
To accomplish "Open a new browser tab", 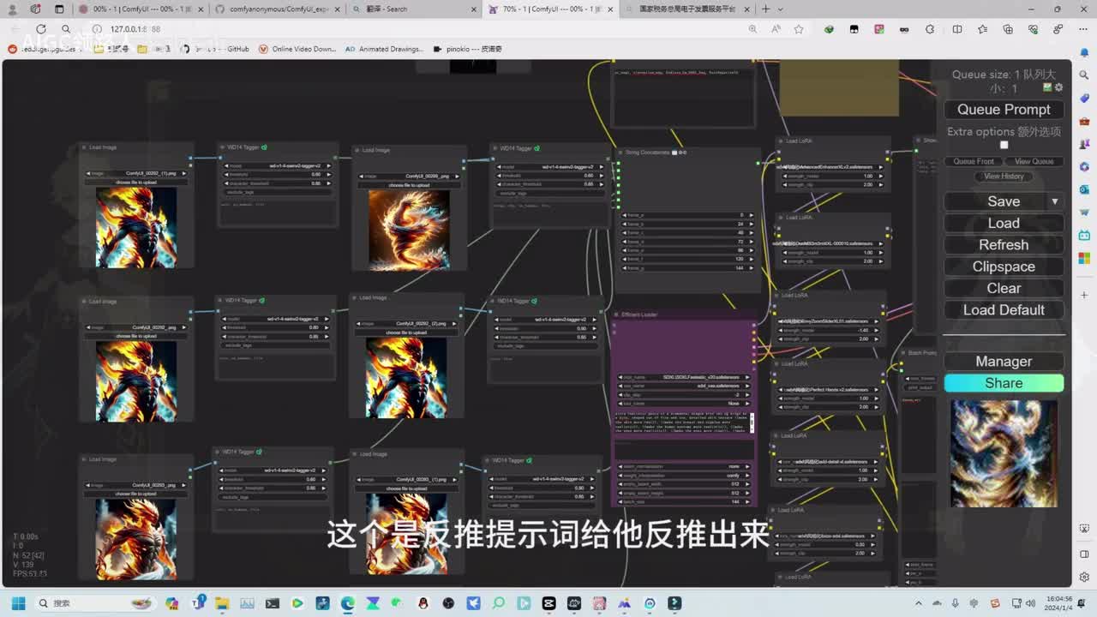I will (766, 9).
